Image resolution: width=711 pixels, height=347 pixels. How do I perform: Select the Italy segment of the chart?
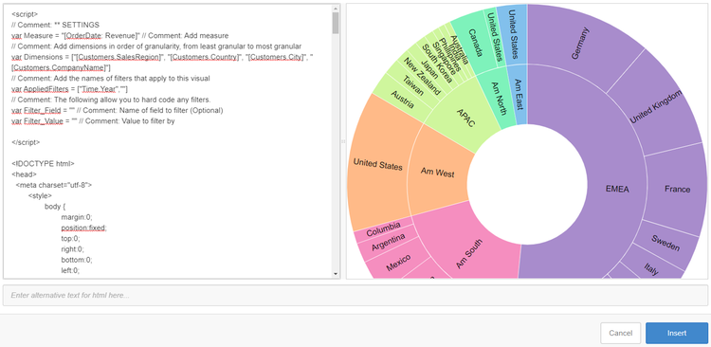(651, 269)
